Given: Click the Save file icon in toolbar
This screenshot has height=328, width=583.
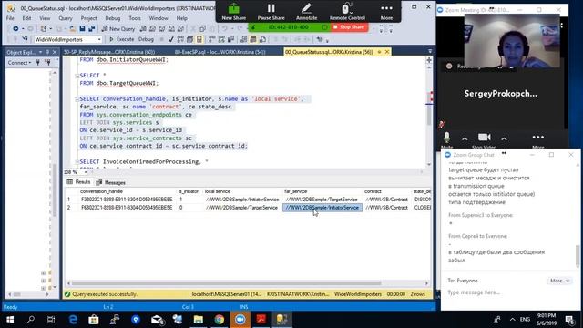Looking at the screenshot, I should (82, 28).
